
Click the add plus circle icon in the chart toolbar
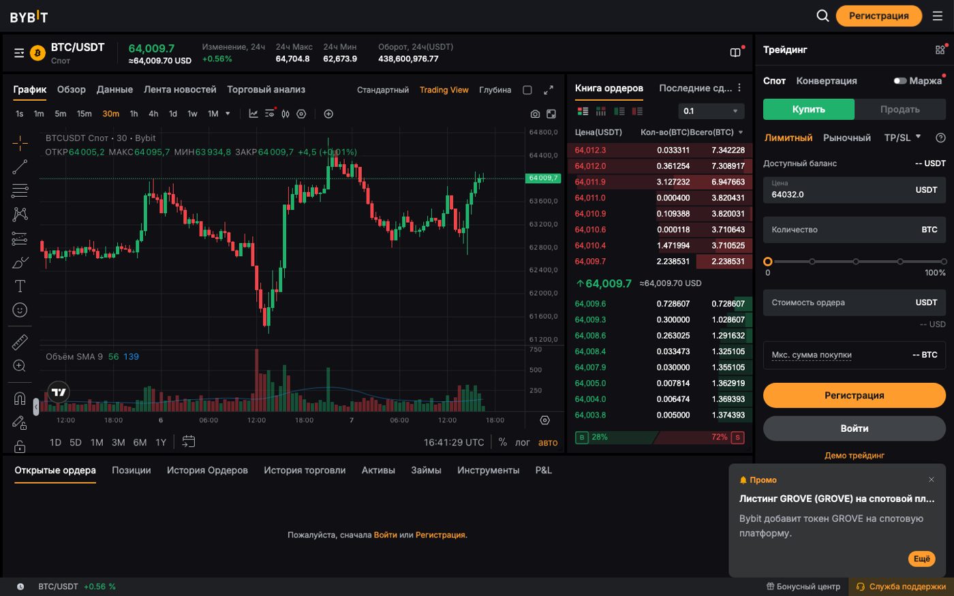(x=328, y=114)
